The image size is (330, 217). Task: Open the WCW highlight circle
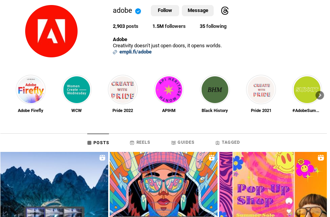click(x=77, y=90)
